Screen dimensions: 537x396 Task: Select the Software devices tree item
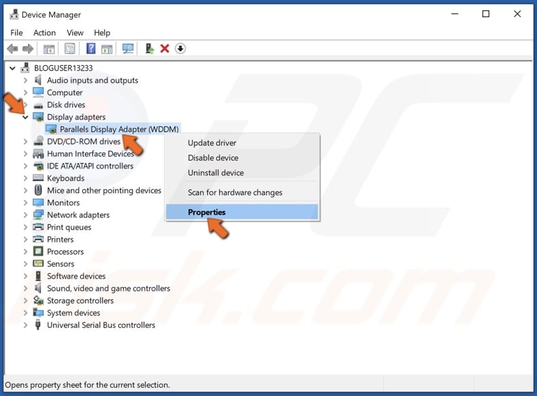pyautogui.click(x=76, y=276)
